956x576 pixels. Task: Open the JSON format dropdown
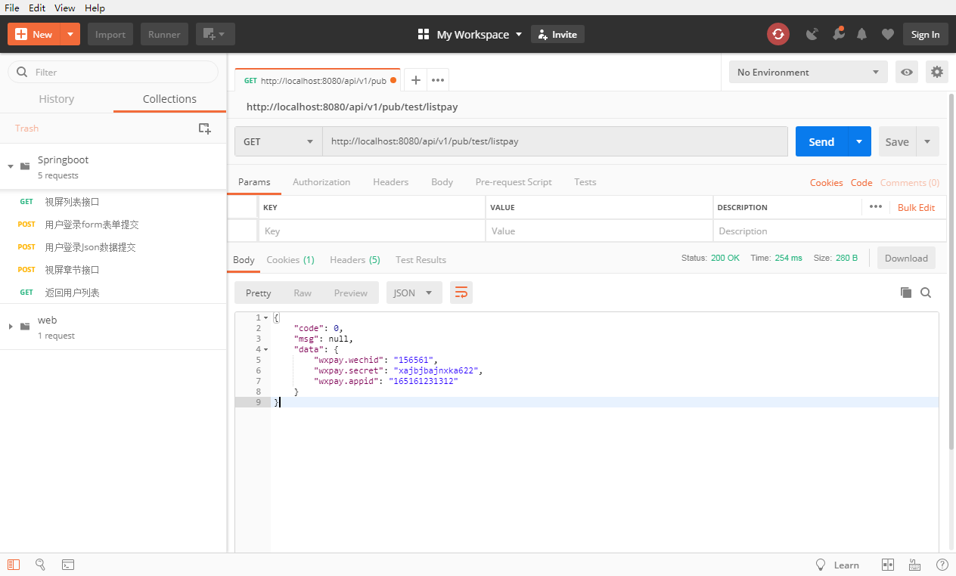point(414,293)
